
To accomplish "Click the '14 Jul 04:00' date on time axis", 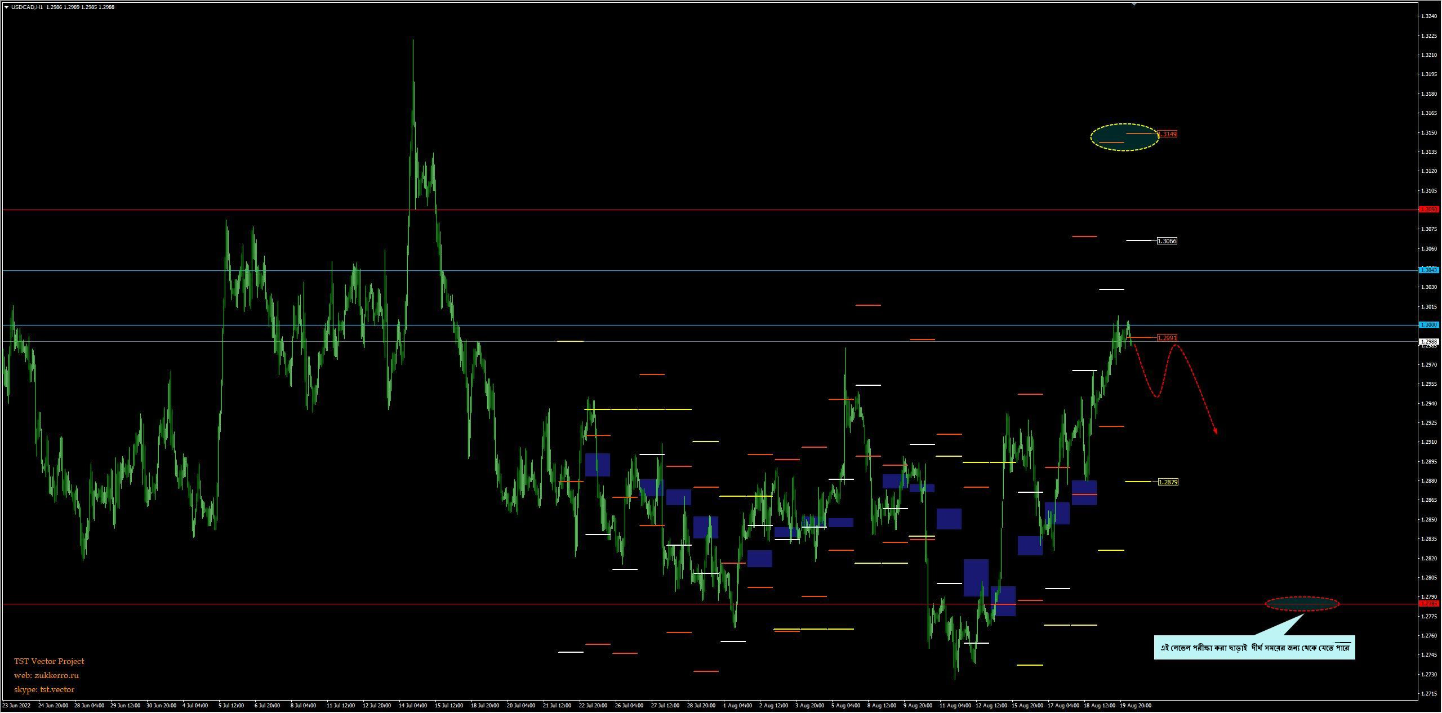I will (x=413, y=705).
